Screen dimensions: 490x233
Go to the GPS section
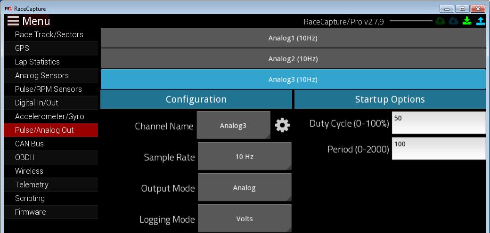[51, 48]
